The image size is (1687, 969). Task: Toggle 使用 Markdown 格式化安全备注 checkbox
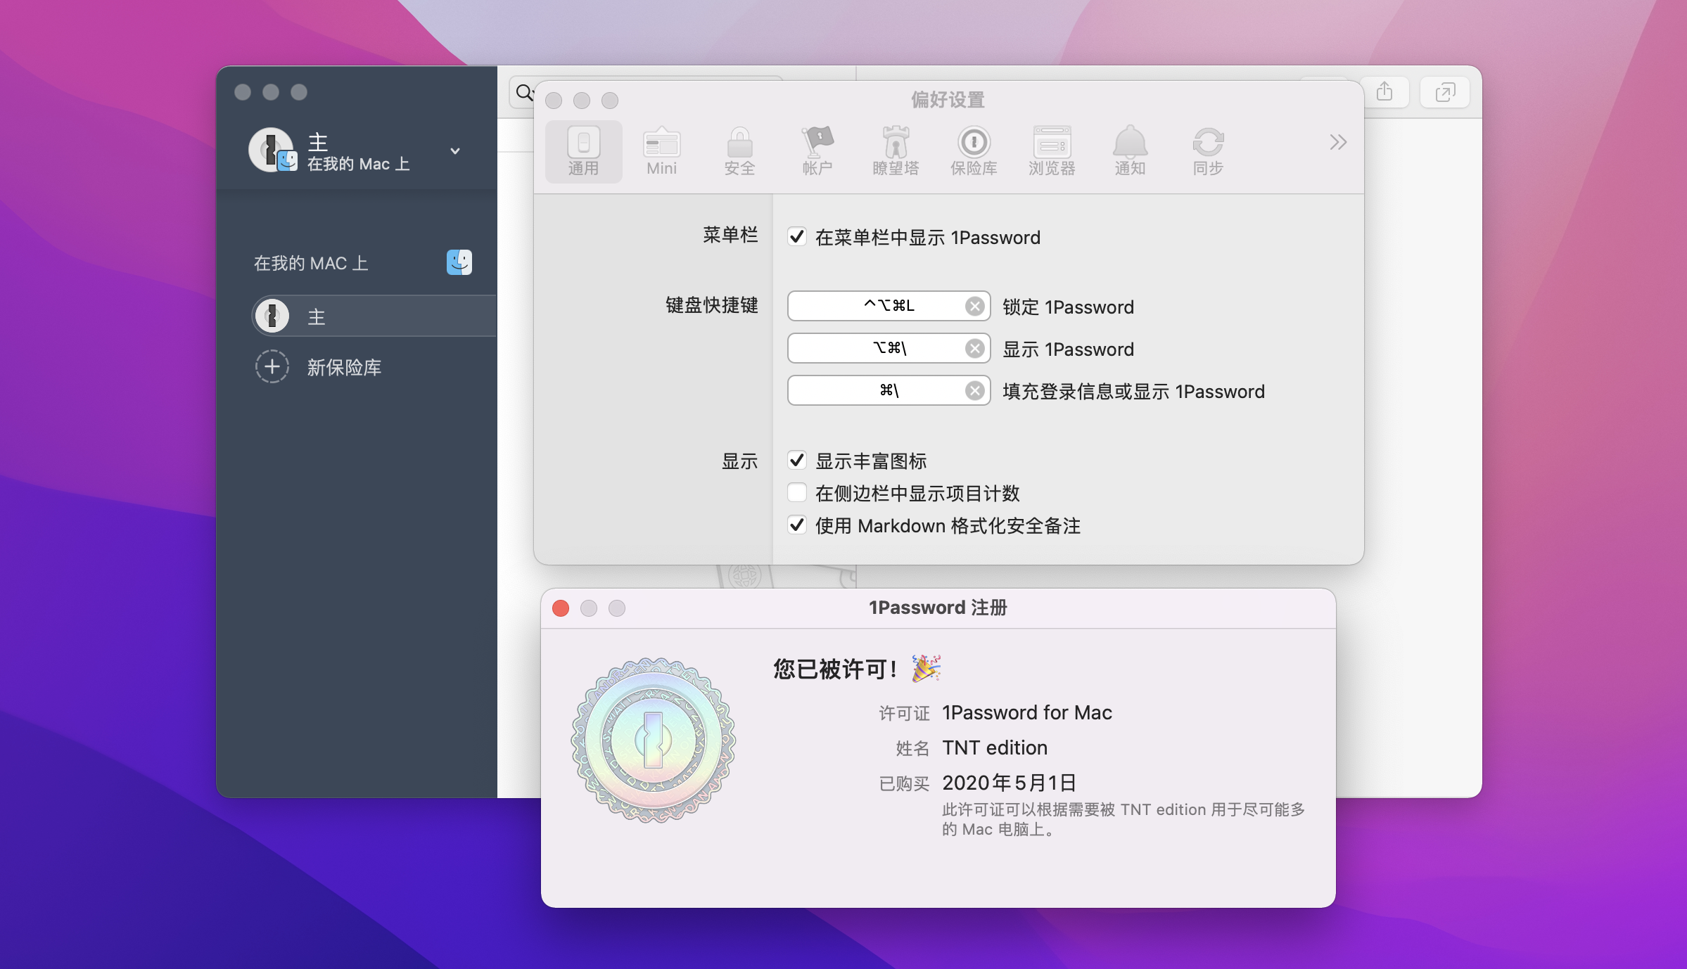point(796,525)
